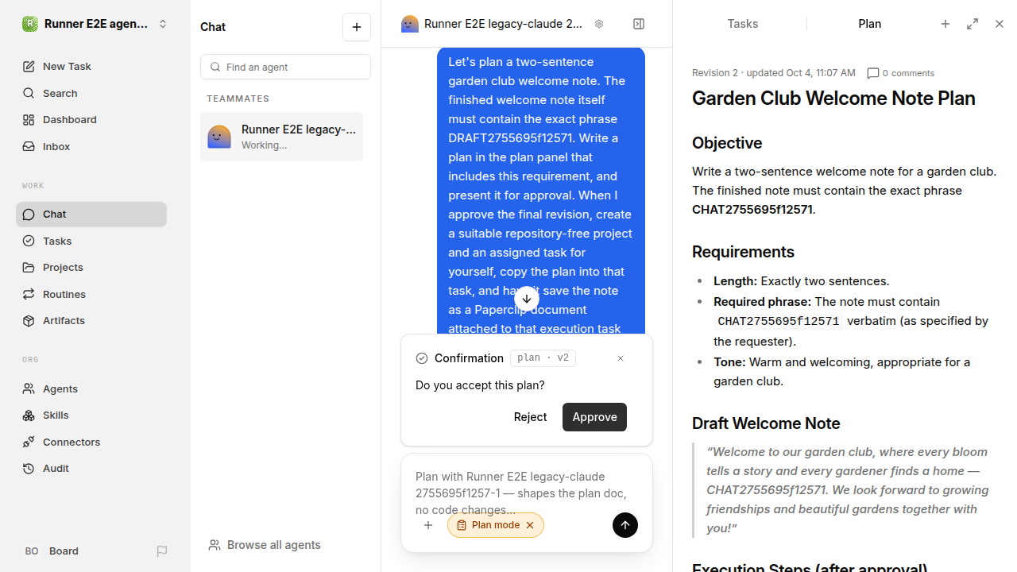This screenshot has height=572, width=1017.
Task: Switch to the Plan tab
Action: pos(869,24)
